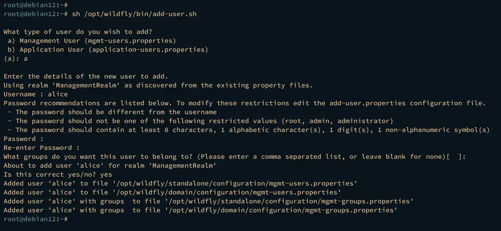Click the 'Re-enter Password :' prompt line

[x=42, y=148]
